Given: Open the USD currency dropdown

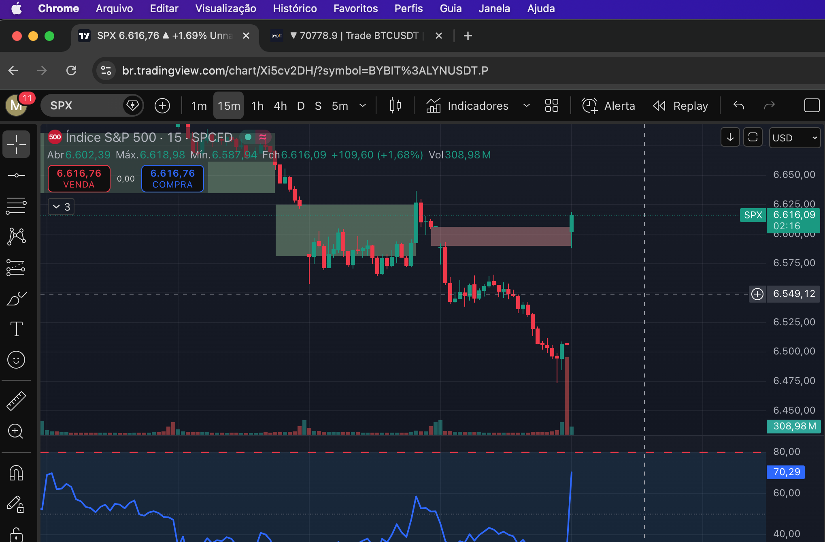Looking at the screenshot, I should point(794,138).
